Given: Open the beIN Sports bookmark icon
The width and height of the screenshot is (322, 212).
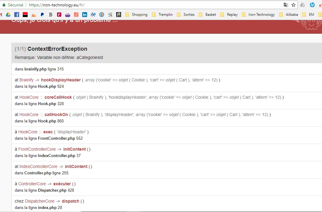Looking at the screenshot, I should (x=67, y=14).
